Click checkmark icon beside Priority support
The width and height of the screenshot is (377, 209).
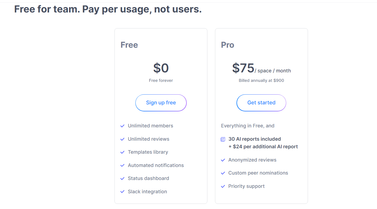point(223,187)
